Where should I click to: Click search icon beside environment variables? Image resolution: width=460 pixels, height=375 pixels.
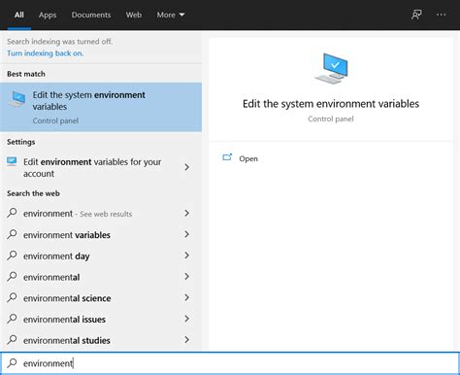pyautogui.click(x=12, y=234)
